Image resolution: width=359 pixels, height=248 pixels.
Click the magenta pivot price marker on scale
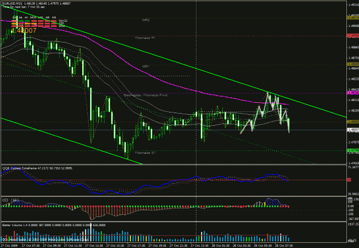coord(353,93)
